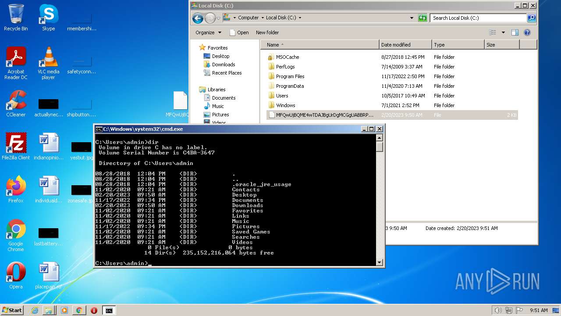Open the Organize menu dropdown
The width and height of the screenshot is (561, 316).
coord(209,32)
